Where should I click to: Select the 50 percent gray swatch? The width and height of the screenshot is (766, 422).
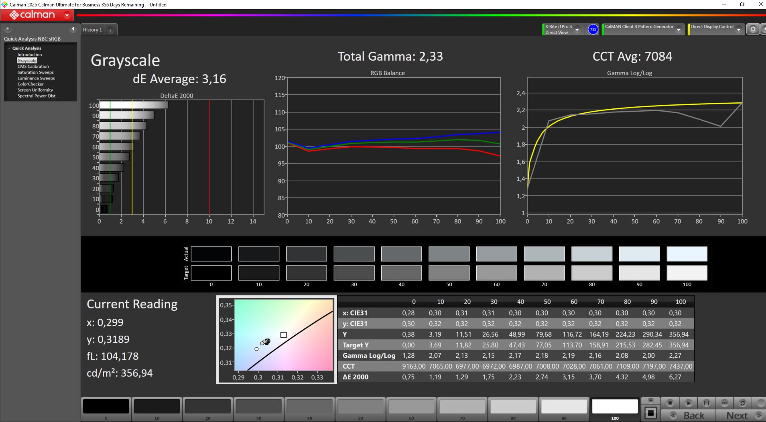click(x=360, y=406)
